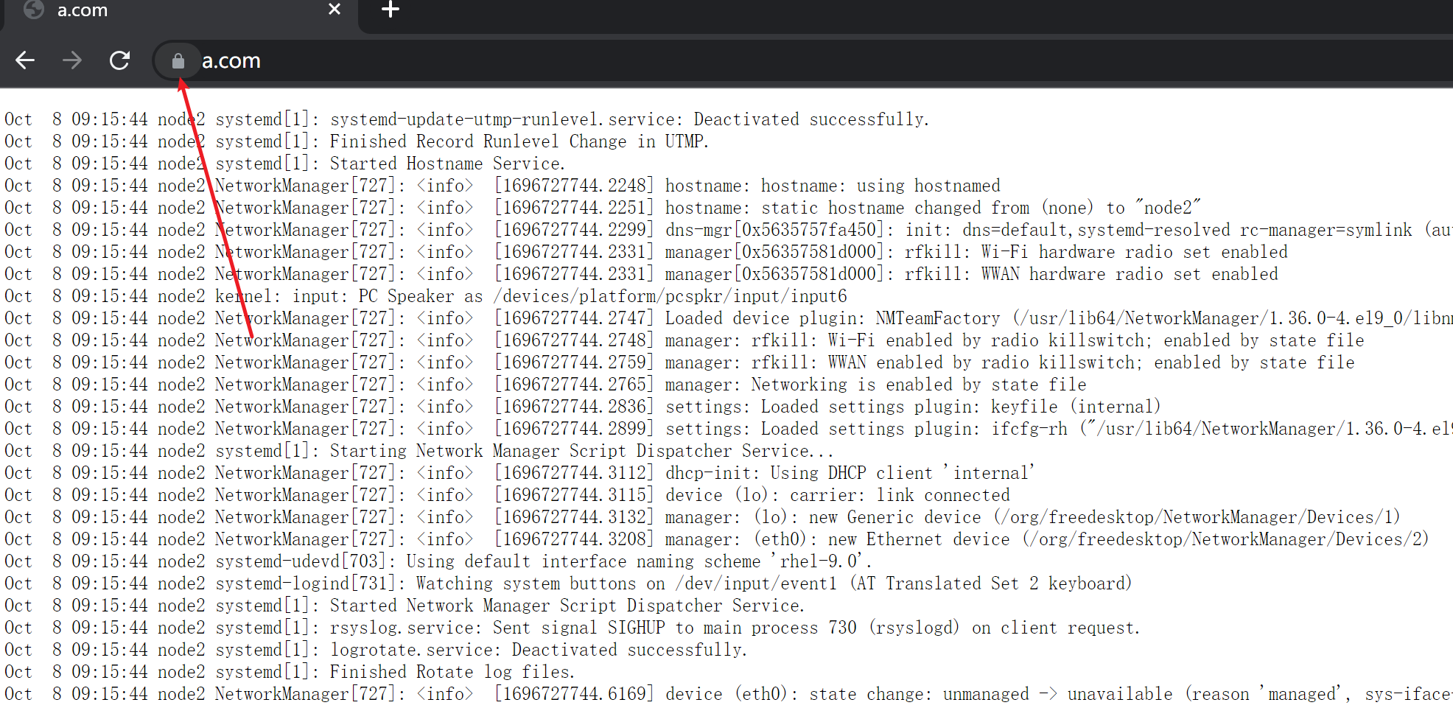Open a new tab with plus button
Screen dimensions: 1453x708
coord(390,10)
